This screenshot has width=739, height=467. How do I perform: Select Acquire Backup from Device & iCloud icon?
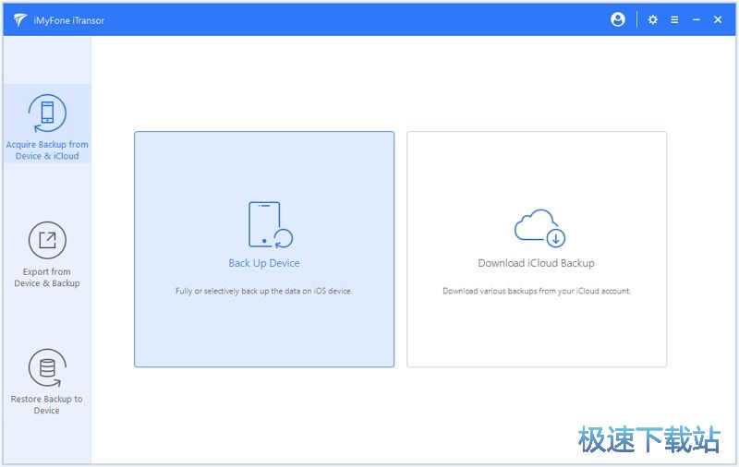[x=47, y=114]
